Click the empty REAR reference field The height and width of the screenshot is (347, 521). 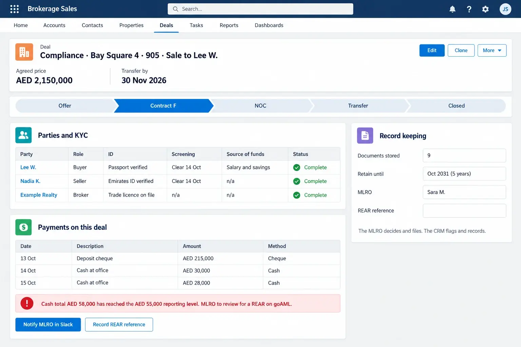(x=464, y=211)
